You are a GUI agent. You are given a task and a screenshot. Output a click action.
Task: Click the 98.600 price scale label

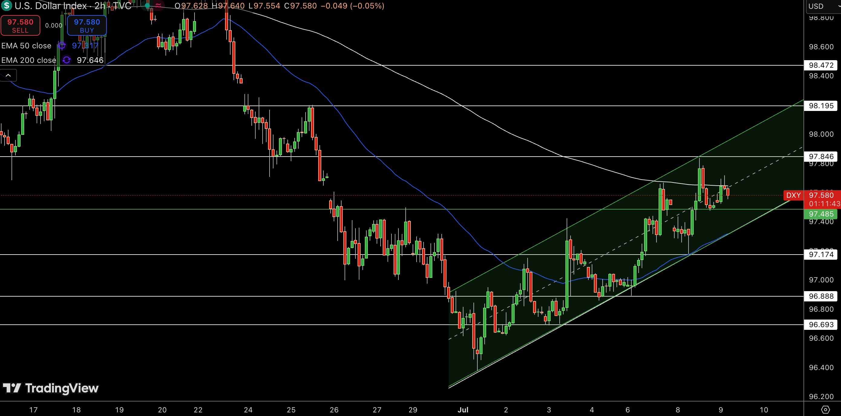pos(821,47)
